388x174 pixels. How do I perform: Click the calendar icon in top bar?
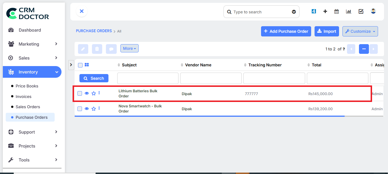tap(336, 11)
